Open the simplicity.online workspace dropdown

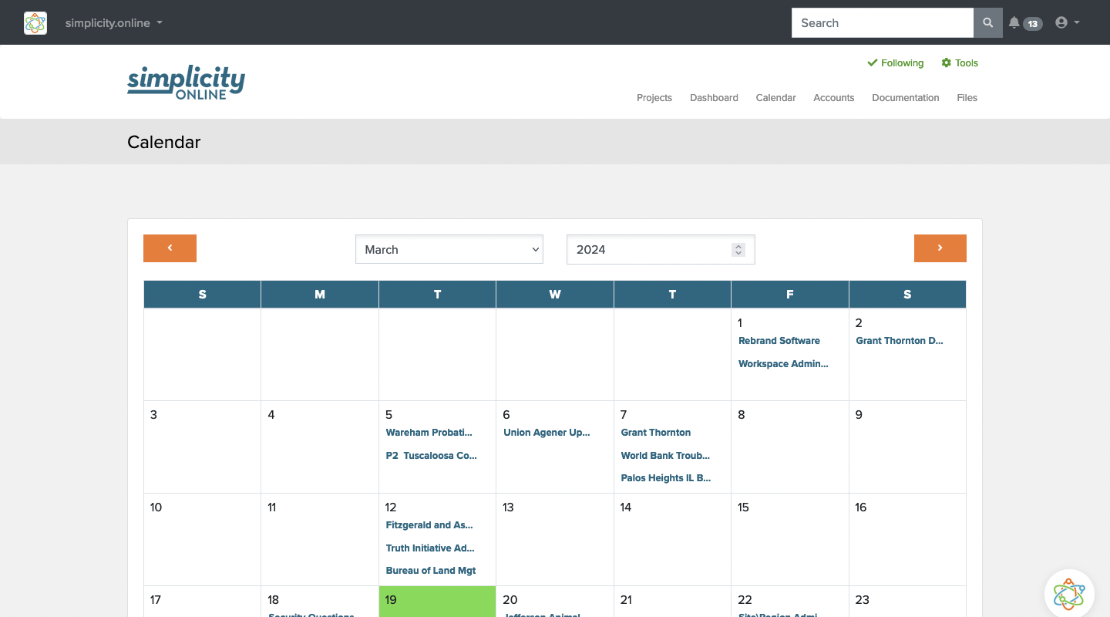(114, 23)
